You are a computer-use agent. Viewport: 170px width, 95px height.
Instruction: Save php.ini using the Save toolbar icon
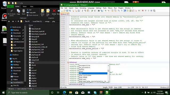tap(67, 11)
